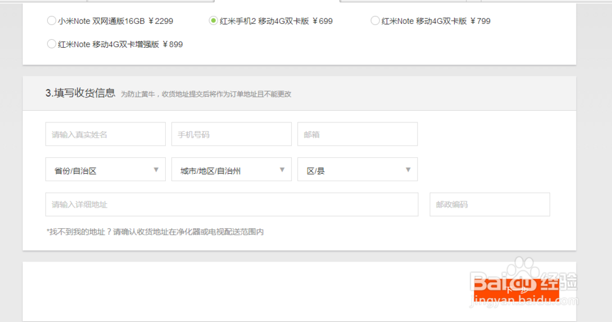Open the 城市/地区/自治州 dropdown
Viewport: 612px width, 322px height.
pyautogui.click(x=231, y=170)
